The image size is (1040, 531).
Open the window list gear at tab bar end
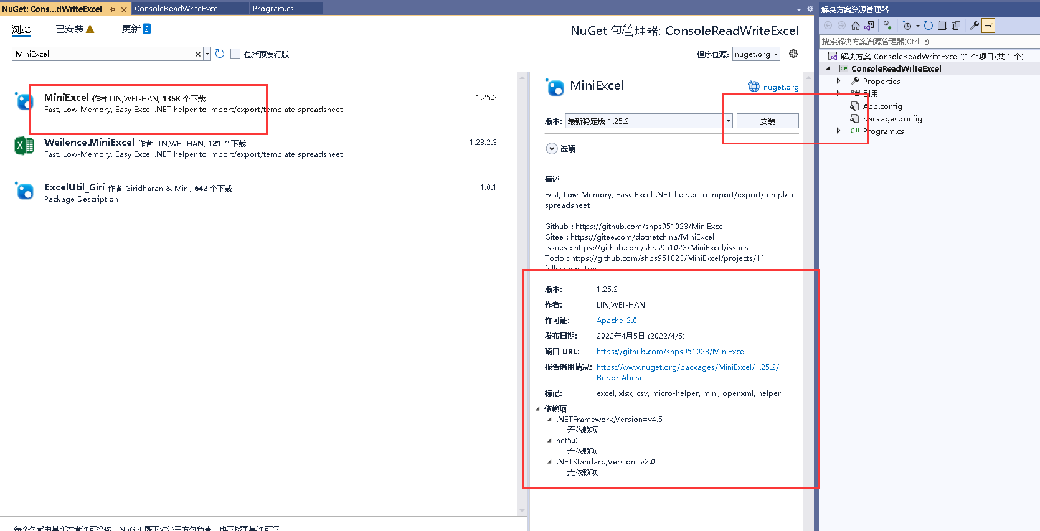click(x=810, y=9)
